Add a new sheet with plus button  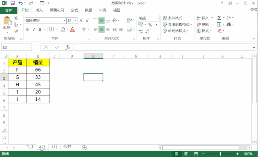click(x=84, y=148)
